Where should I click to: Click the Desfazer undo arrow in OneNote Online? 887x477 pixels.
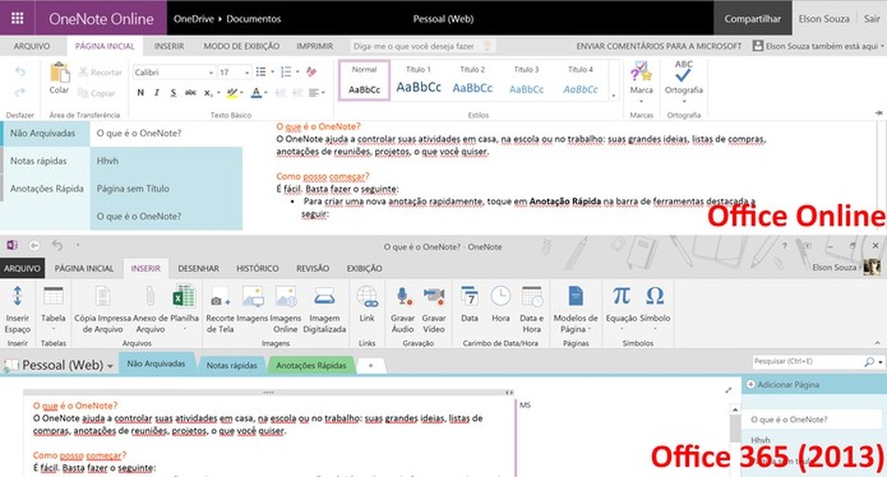20,72
